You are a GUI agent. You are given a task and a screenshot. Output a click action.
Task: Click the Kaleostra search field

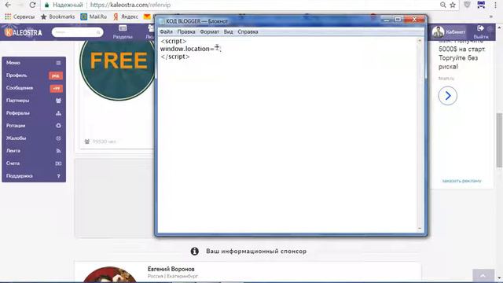pyautogui.click(x=77, y=32)
